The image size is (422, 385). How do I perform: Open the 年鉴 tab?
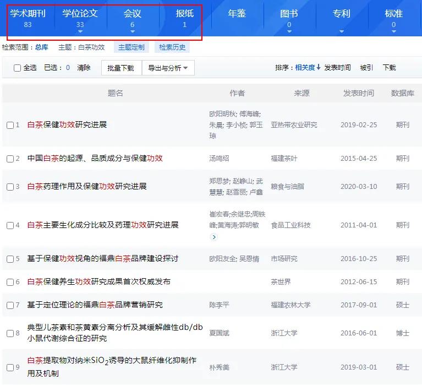coord(237,13)
